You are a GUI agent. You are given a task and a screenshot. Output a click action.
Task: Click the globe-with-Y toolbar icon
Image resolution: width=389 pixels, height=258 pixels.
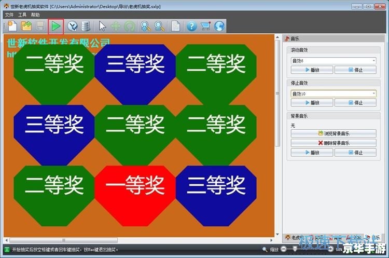pos(72,26)
